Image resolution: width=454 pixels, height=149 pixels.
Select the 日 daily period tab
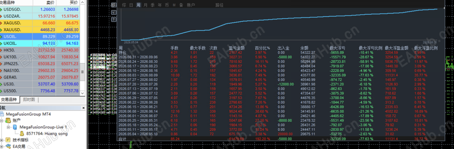tap(131, 5)
